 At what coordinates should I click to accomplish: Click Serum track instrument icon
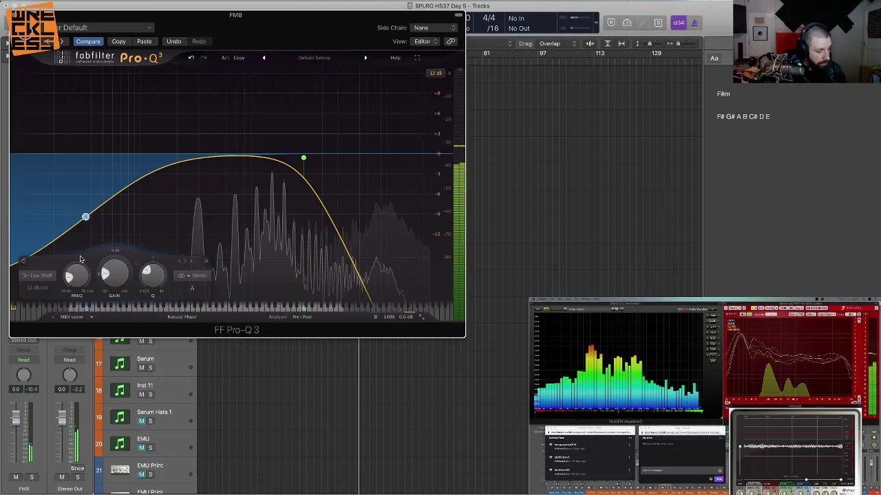tap(120, 364)
